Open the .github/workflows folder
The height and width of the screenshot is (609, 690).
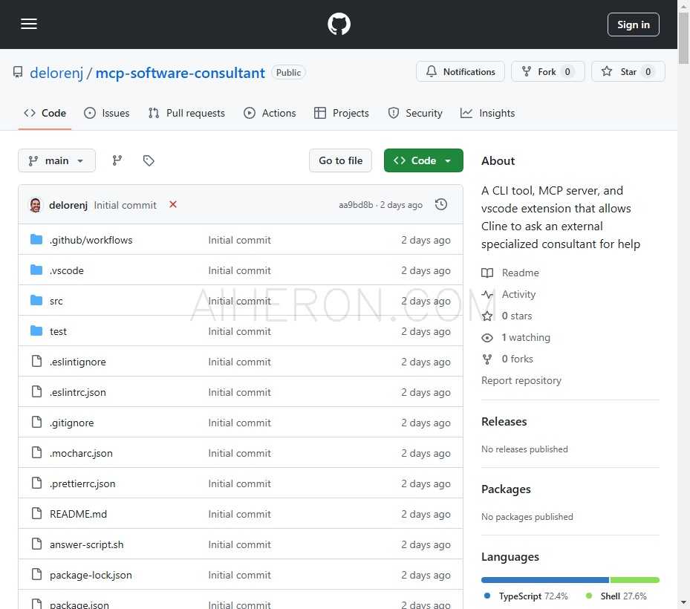coord(91,240)
